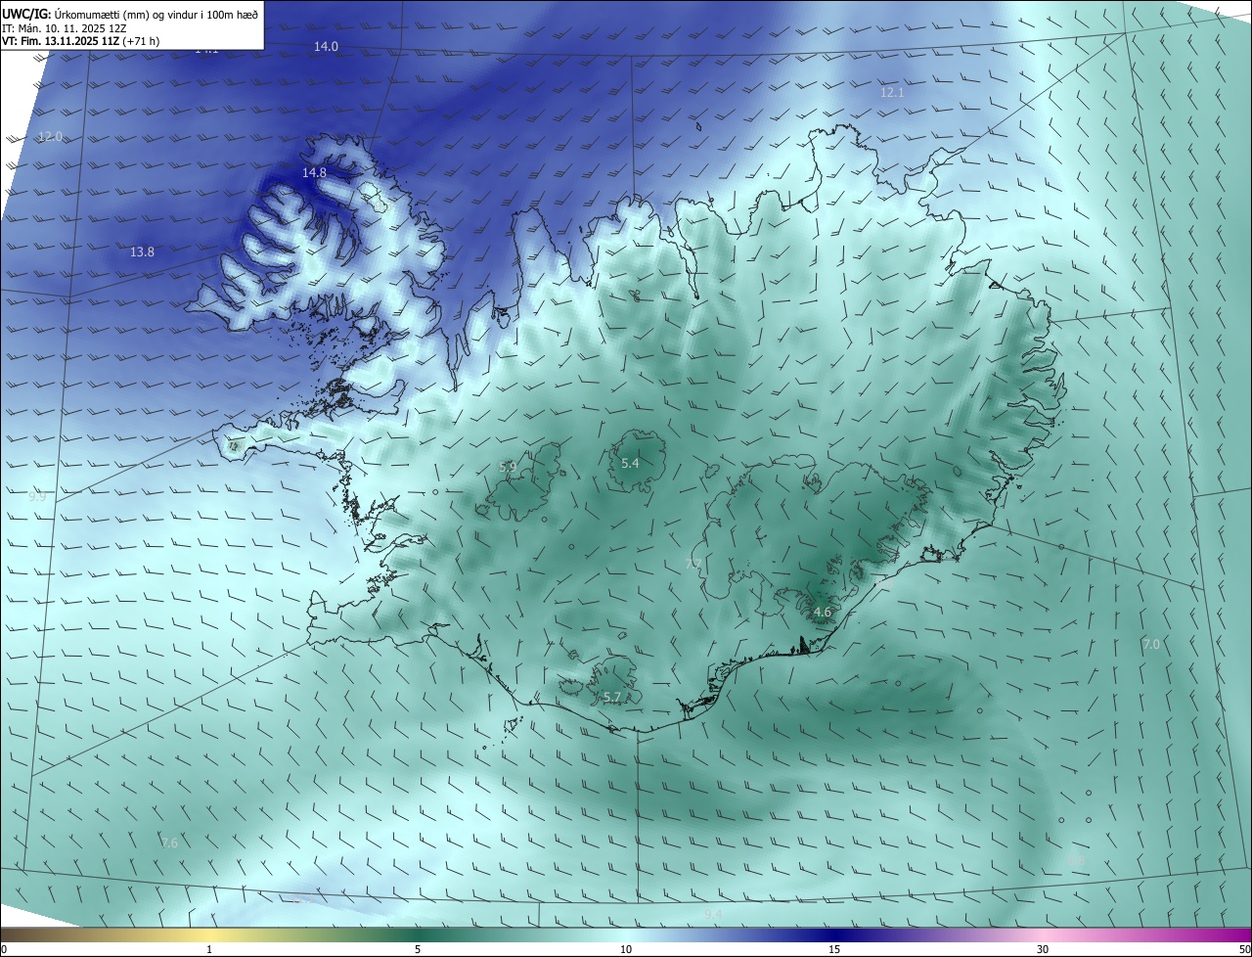Click the colorbar tick labeled 30

(x=1043, y=949)
